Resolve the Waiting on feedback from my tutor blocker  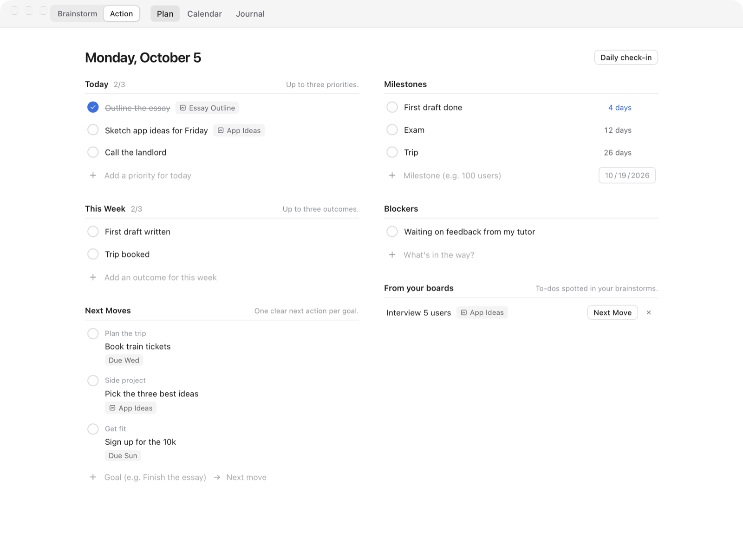point(392,232)
